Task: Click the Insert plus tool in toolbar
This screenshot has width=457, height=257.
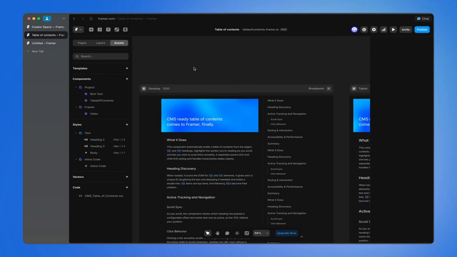Action: [x=91, y=30]
